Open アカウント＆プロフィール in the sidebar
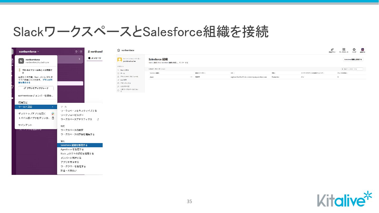Image resolution: width=379 pixels, height=213 pixels. 129,77
